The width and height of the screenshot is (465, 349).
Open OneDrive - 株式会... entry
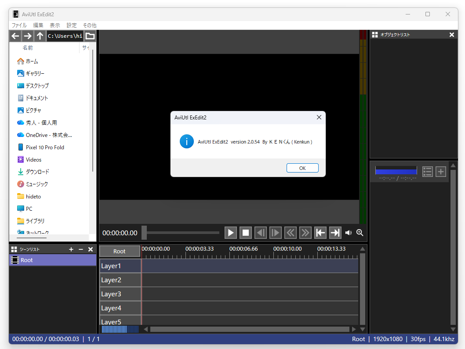point(44,135)
